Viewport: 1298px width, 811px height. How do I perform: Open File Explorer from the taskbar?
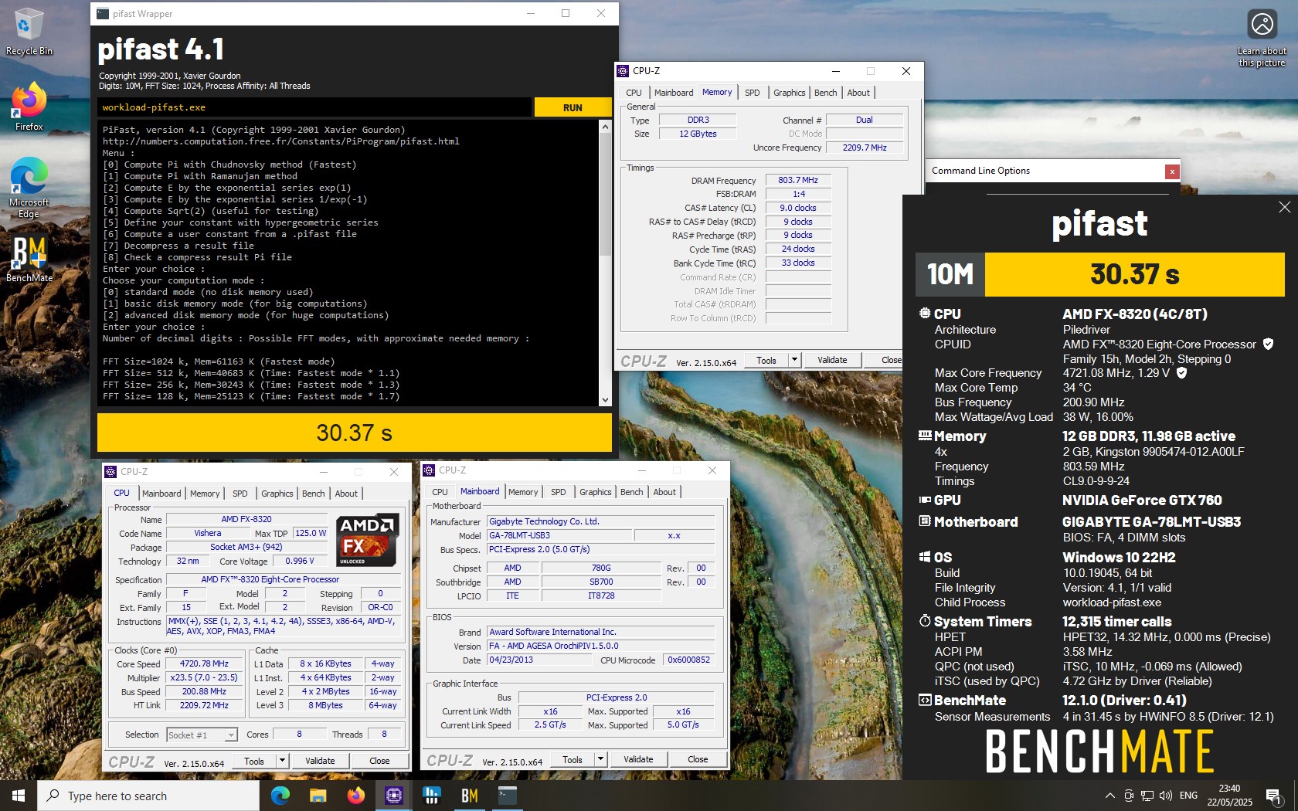point(318,796)
